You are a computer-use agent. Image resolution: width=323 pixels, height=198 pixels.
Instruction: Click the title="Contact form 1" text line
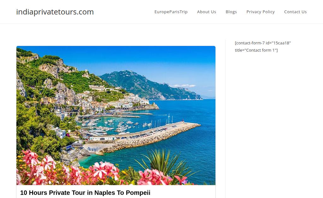click(x=256, y=50)
